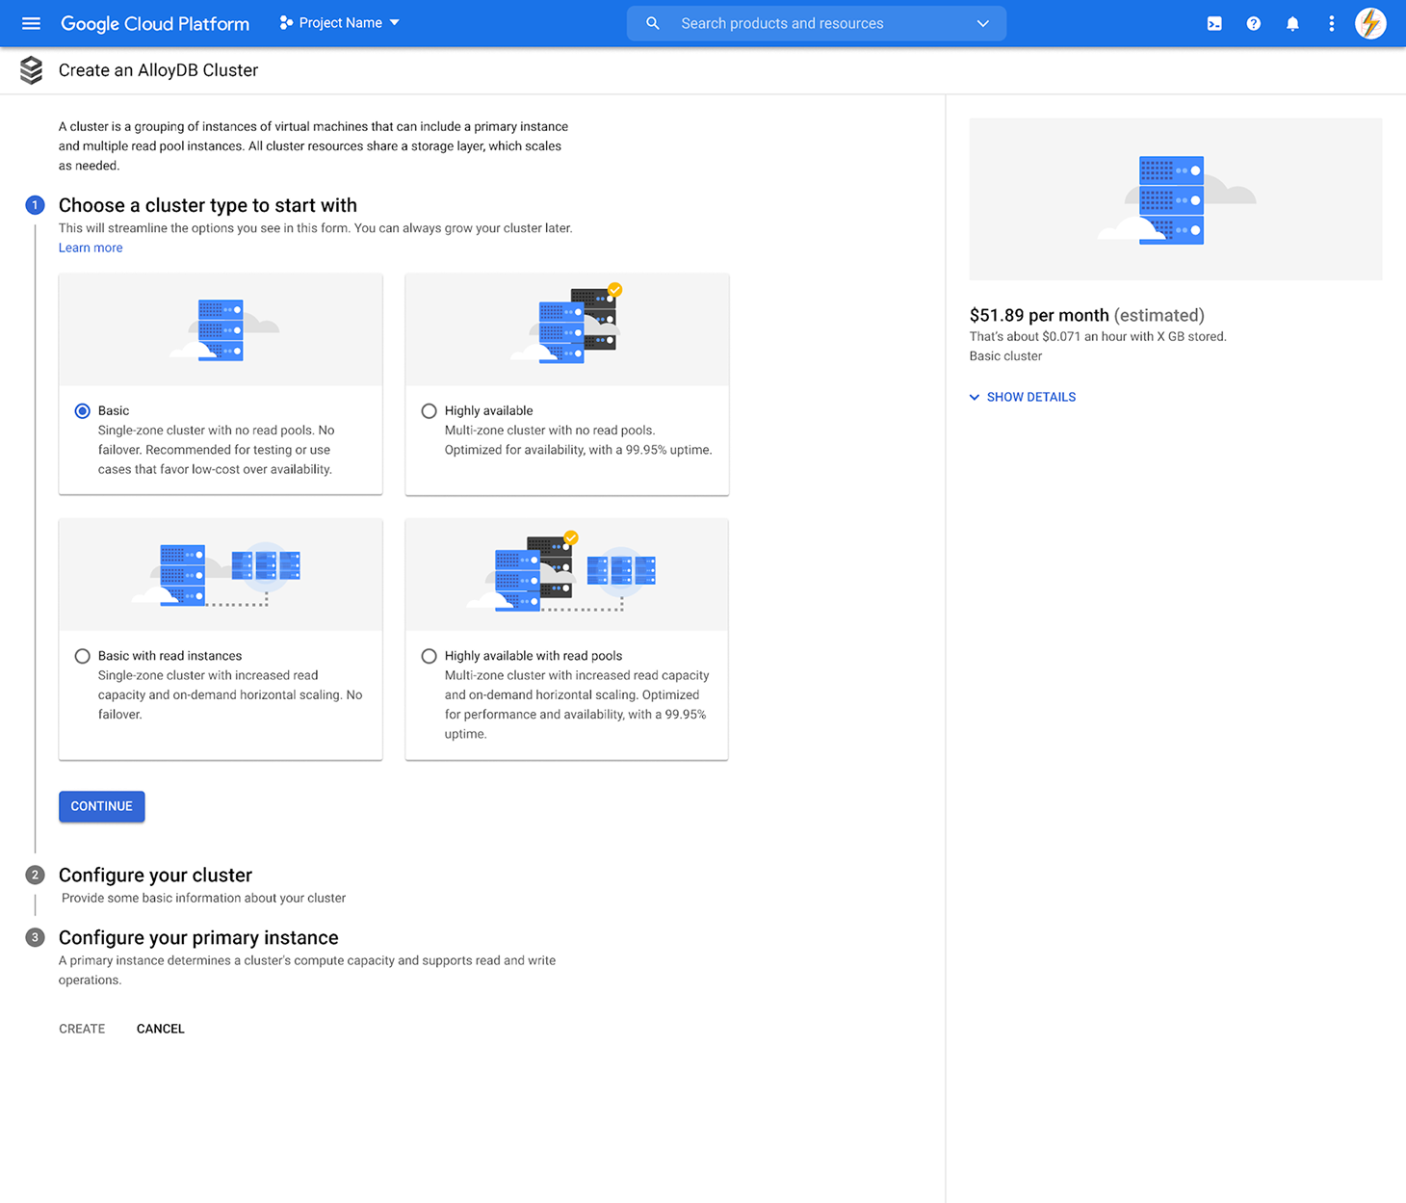
Task: Click the step 3 number badge
Action: [35, 937]
